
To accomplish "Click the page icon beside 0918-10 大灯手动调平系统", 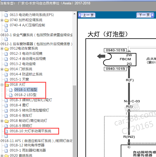I will tap(6, 131).
